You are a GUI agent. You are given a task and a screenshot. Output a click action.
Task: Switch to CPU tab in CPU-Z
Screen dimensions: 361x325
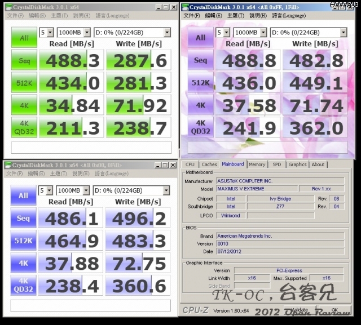point(190,164)
